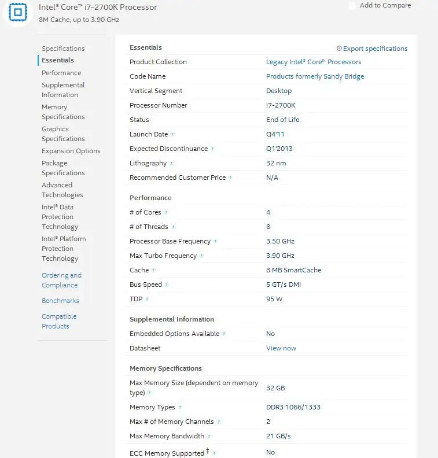438x458 pixels.
Task: Click the Lithography value 32 nm
Action: click(x=276, y=163)
